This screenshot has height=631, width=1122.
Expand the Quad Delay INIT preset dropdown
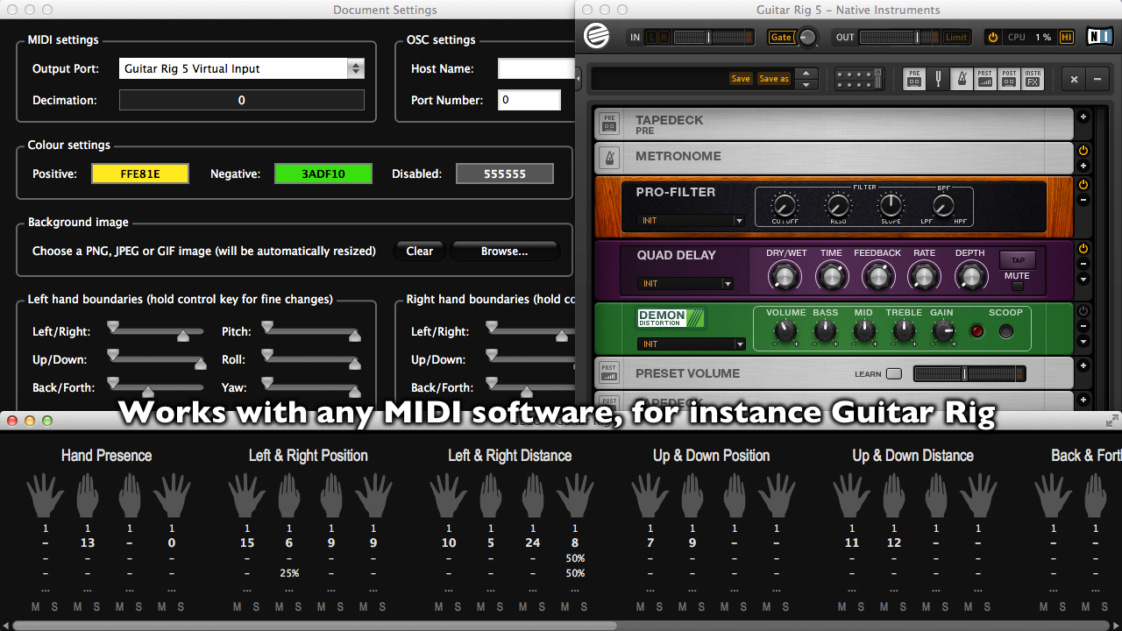pyautogui.click(x=727, y=284)
